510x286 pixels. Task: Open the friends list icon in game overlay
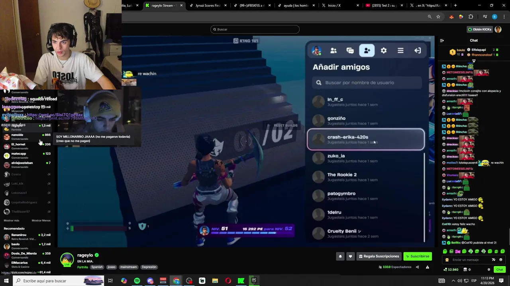point(333,51)
